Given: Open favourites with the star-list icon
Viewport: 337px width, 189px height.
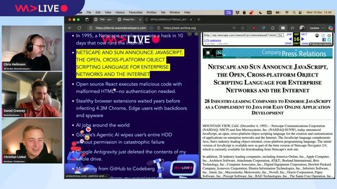Looking at the screenshot, I should 292,28.
